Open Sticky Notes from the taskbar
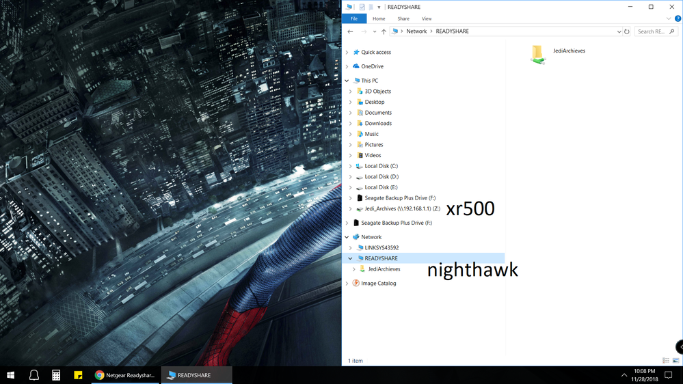 [x=78, y=375]
